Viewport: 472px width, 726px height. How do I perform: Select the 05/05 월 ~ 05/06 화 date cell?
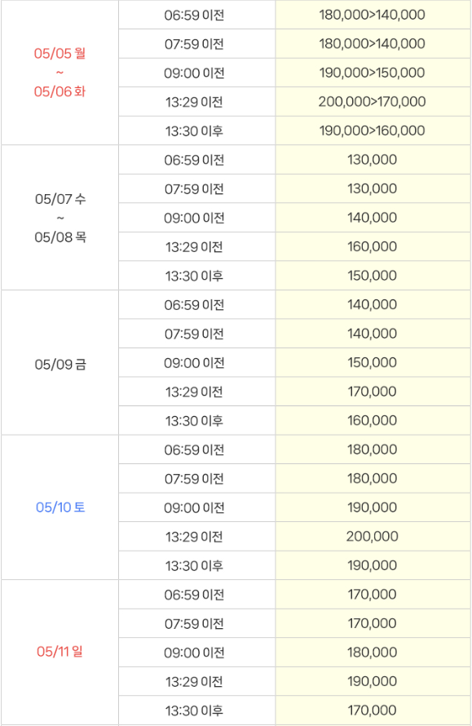pyautogui.click(x=60, y=73)
